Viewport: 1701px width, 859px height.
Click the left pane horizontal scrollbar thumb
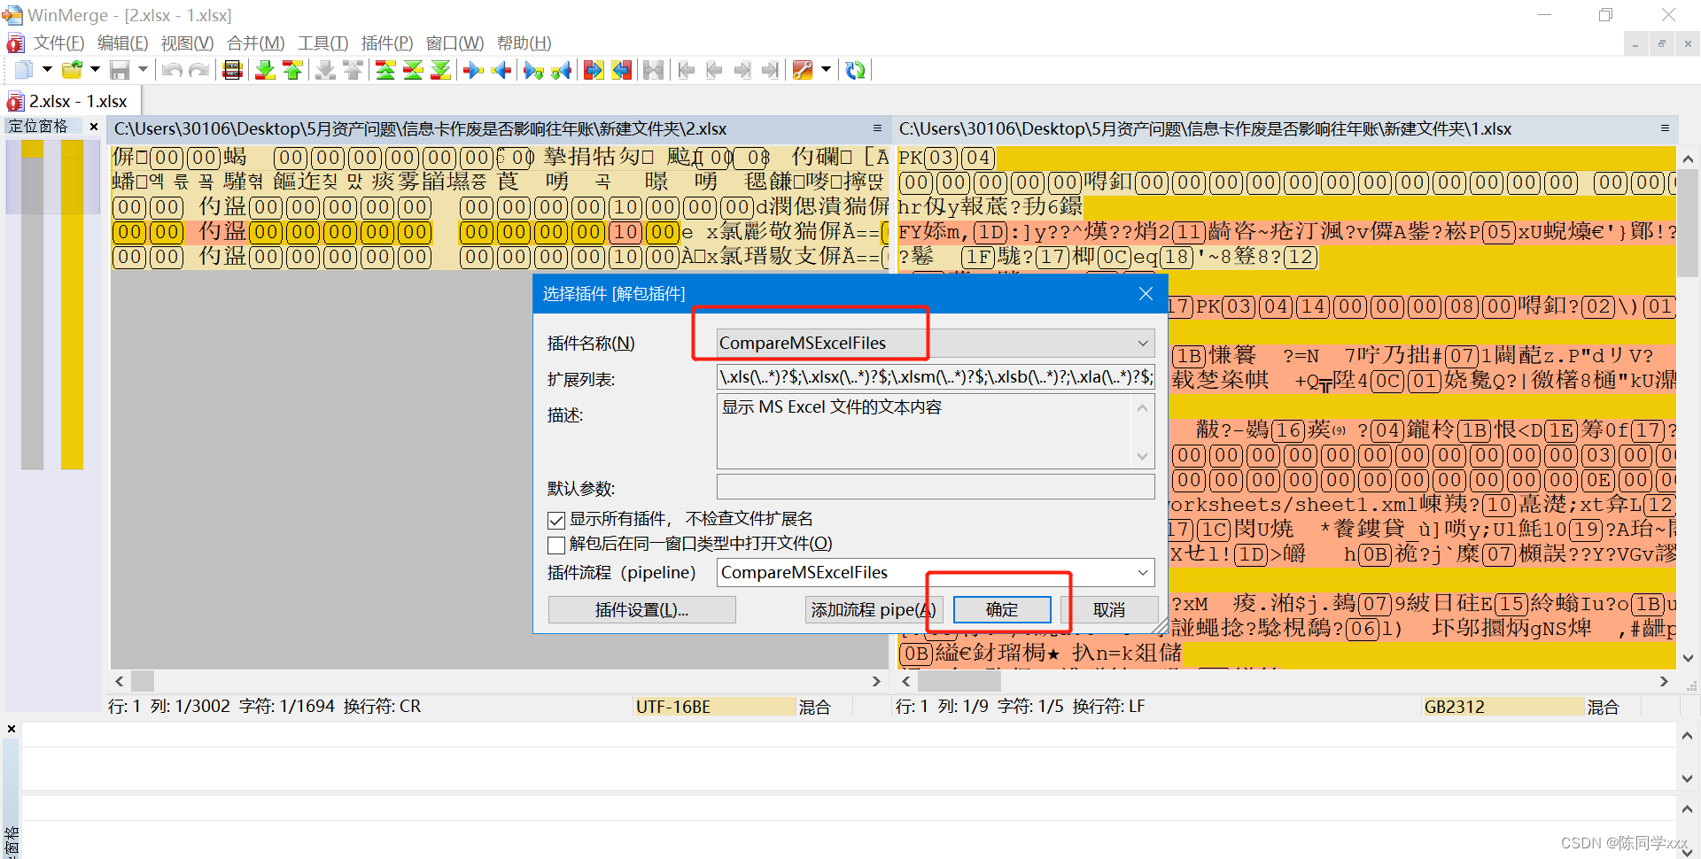(x=143, y=681)
